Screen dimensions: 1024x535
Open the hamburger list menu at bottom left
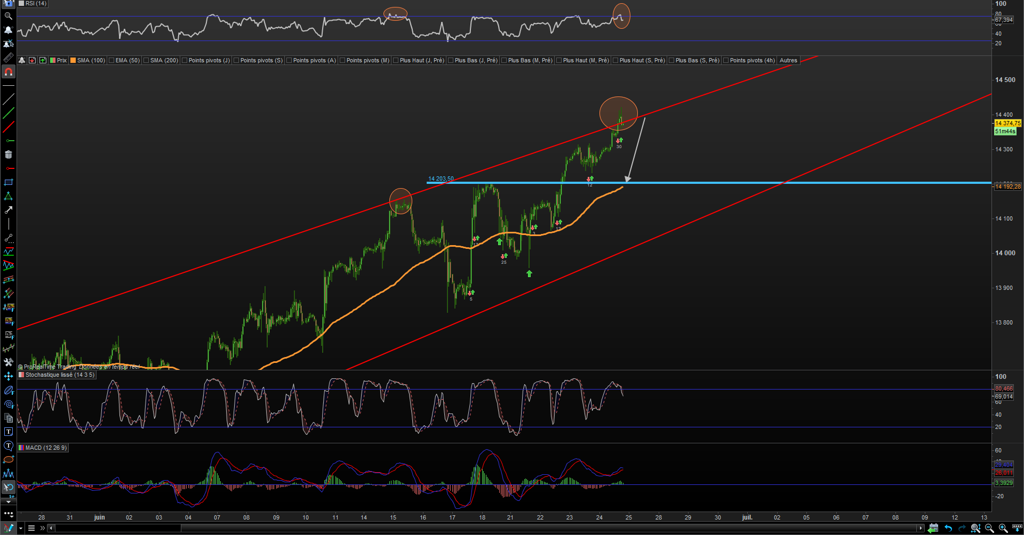(31, 528)
